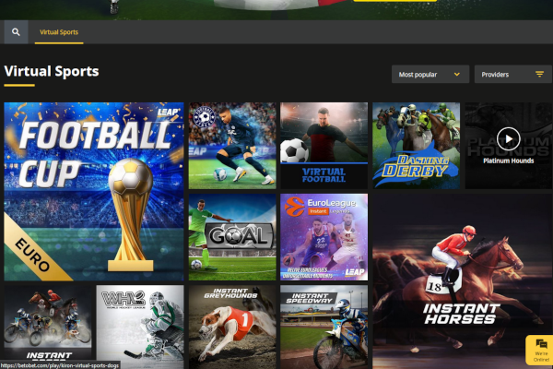
Task: Open the Instant horses and motorbikes tile
Action: coord(48,327)
